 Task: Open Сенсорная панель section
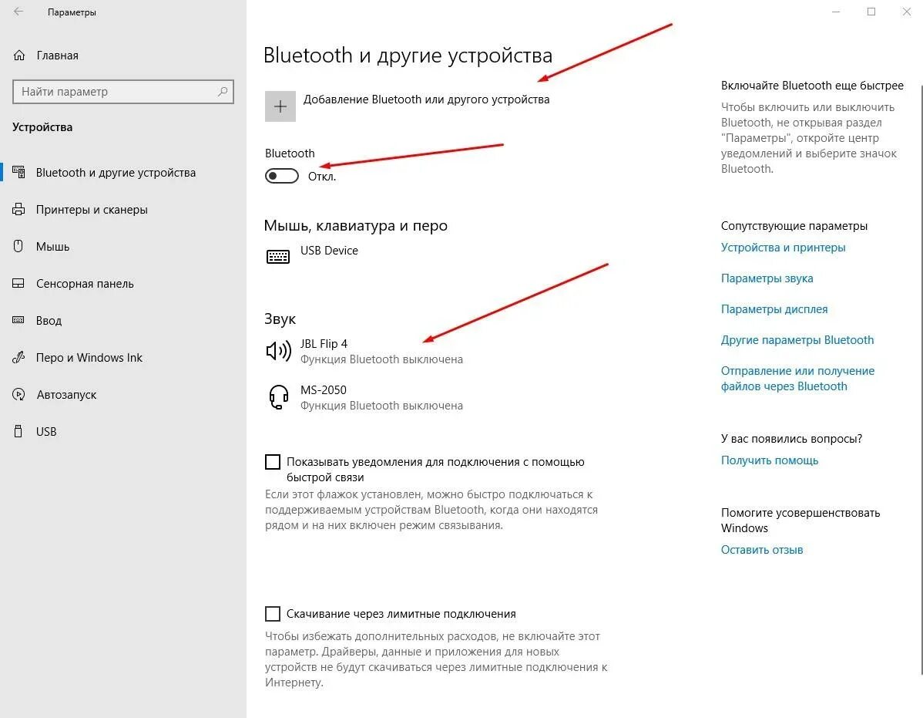(x=85, y=284)
